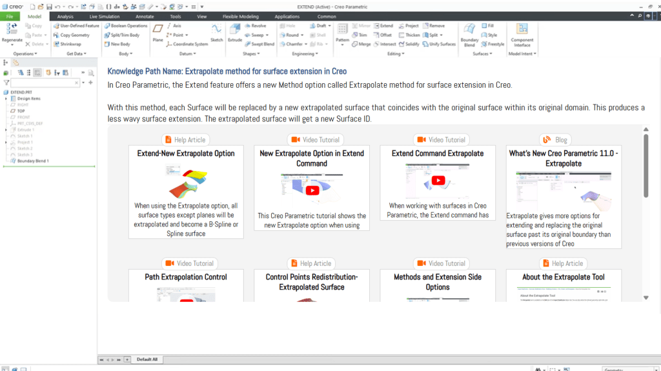
Task: Select the Extrude tool
Action: [235, 32]
